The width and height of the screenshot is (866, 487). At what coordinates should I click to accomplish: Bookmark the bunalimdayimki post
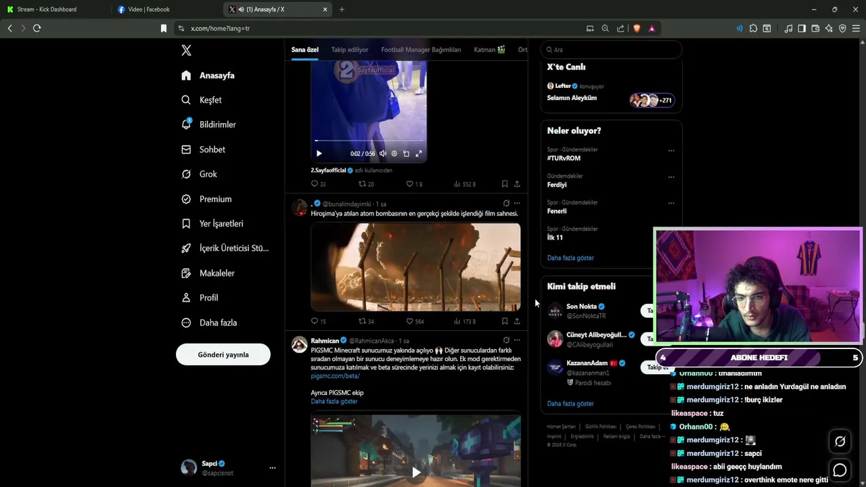(505, 321)
